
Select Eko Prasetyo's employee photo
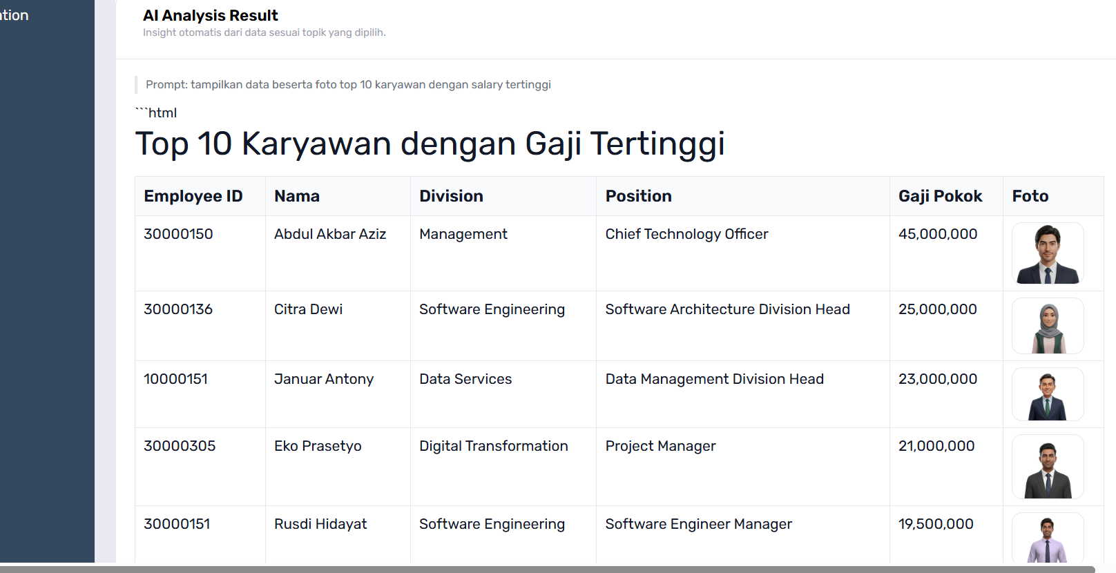1047,467
